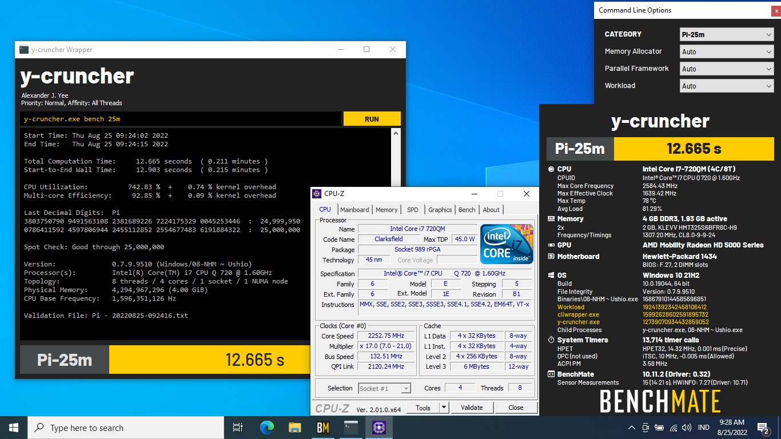The image size is (781, 439).
Task: Click Spot Check: Good through 25,000,000 line
Action: coord(94,247)
